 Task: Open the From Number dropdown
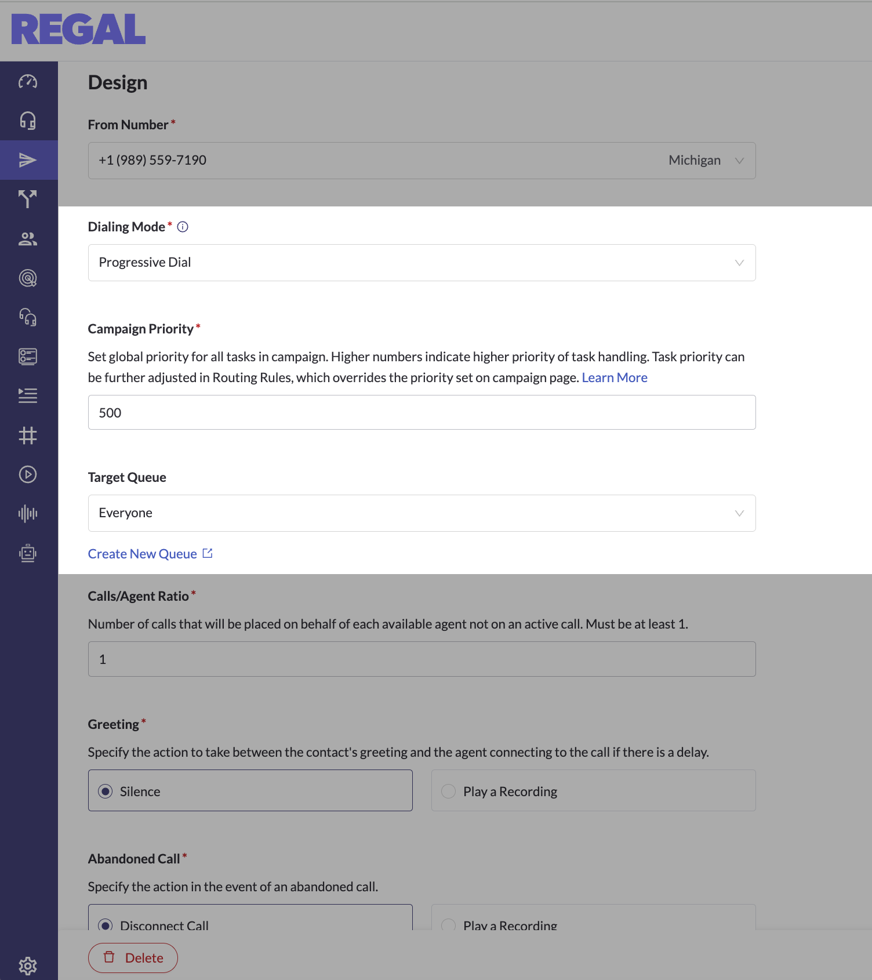[422, 161]
